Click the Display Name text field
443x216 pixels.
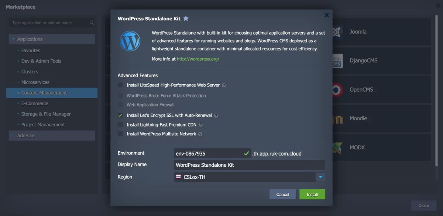pyautogui.click(x=249, y=165)
